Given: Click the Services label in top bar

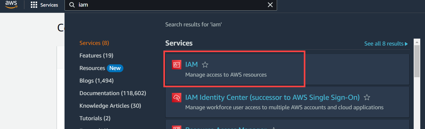Looking at the screenshot, I should (49, 5).
